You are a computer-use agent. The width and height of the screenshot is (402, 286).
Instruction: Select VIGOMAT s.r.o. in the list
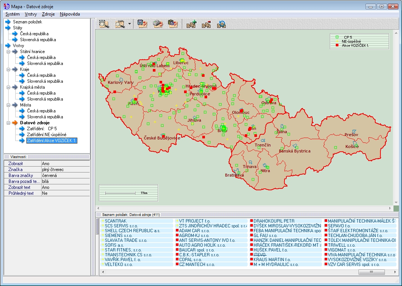pos(341,250)
